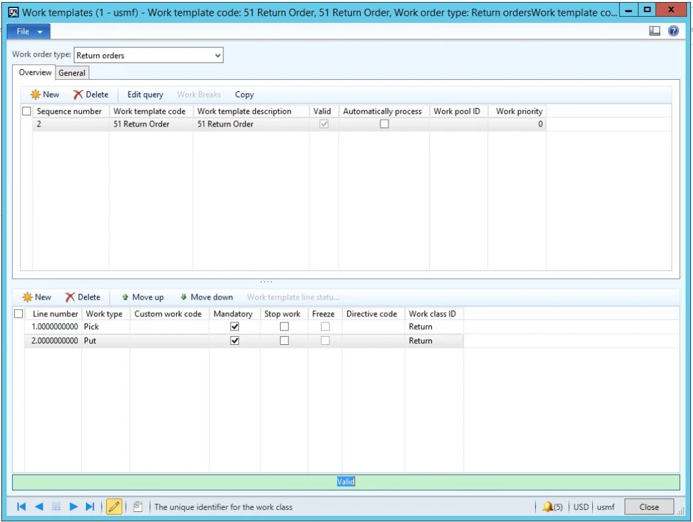Jump to the last record navigation arrow
693x522 pixels.
click(x=89, y=506)
